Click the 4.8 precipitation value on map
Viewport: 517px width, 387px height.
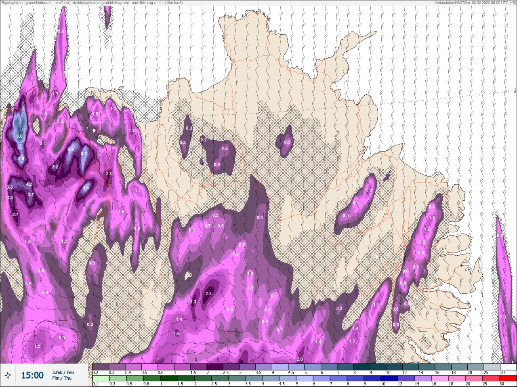(86, 187)
